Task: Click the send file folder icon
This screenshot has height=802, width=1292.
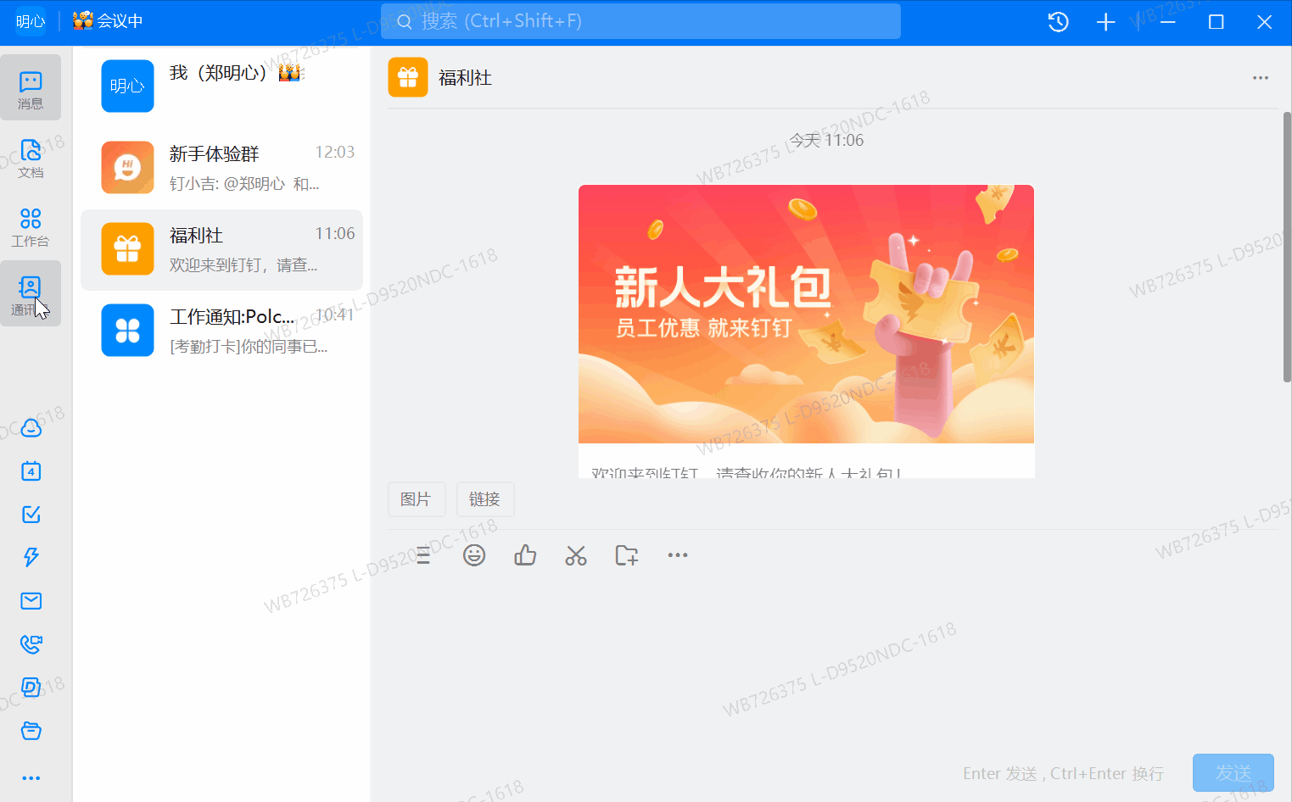Action: [627, 555]
